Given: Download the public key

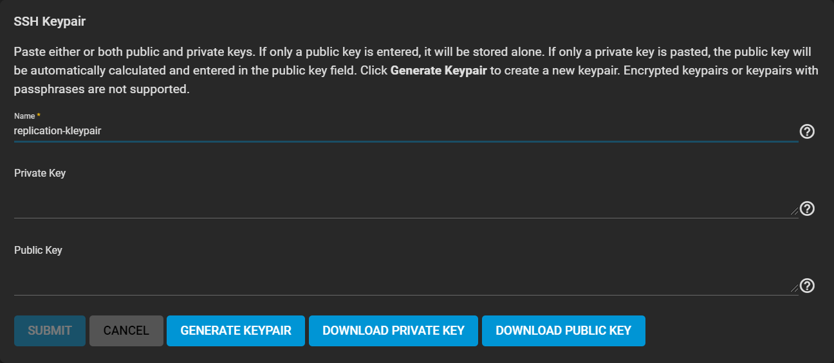Looking at the screenshot, I should click(563, 331).
